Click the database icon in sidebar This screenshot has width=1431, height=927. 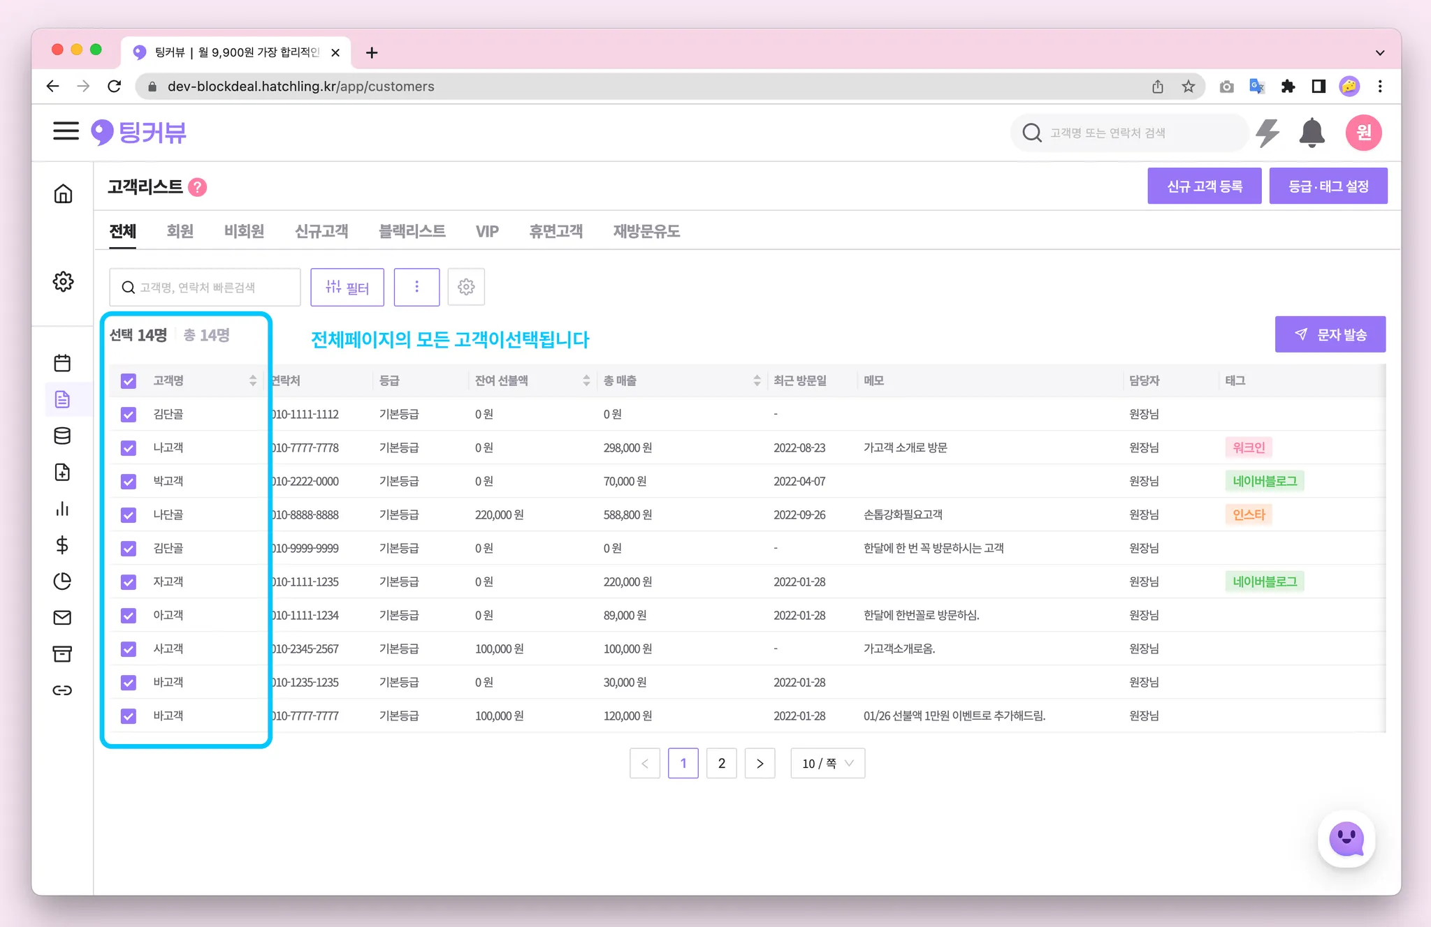point(62,436)
